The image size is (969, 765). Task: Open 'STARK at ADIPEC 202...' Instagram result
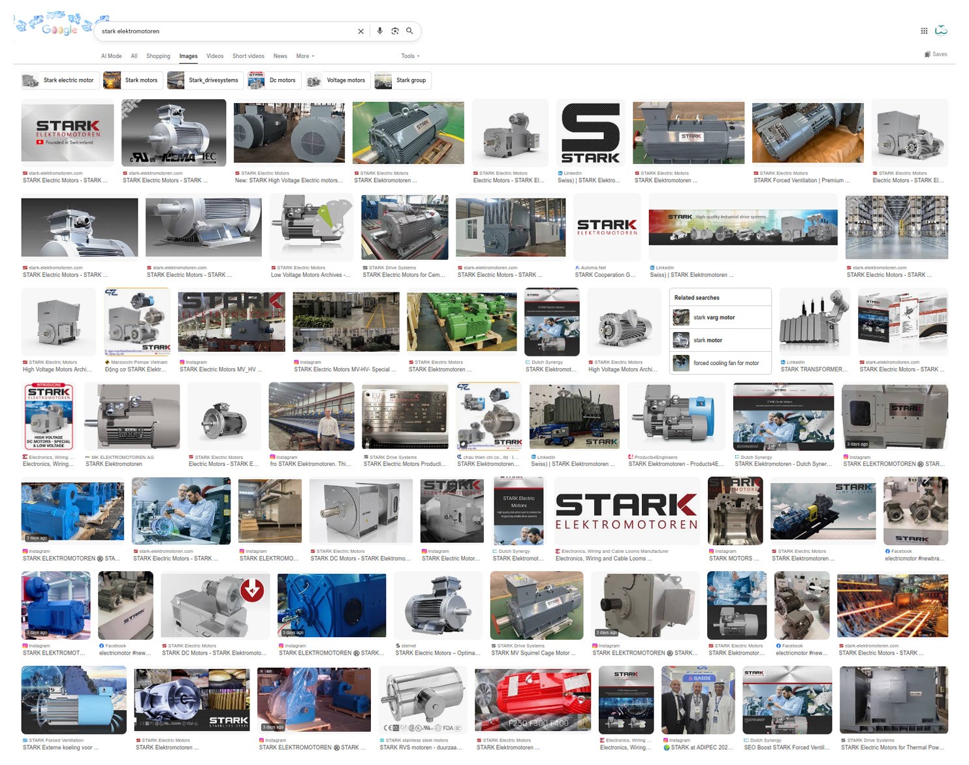(697, 748)
